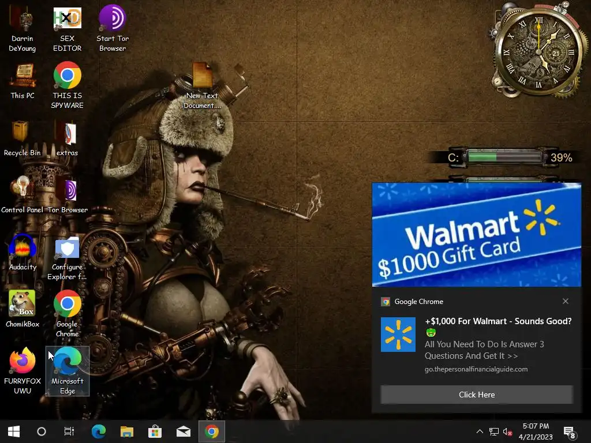Select the ChomikBox desktop icon
The height and width of the screenshot is (443, 591).
pyautogui.click(x=23, y=309)
